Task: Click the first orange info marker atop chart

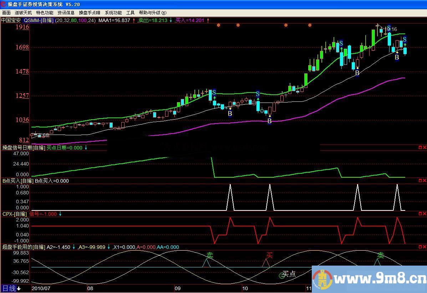Action: point(218,25)
